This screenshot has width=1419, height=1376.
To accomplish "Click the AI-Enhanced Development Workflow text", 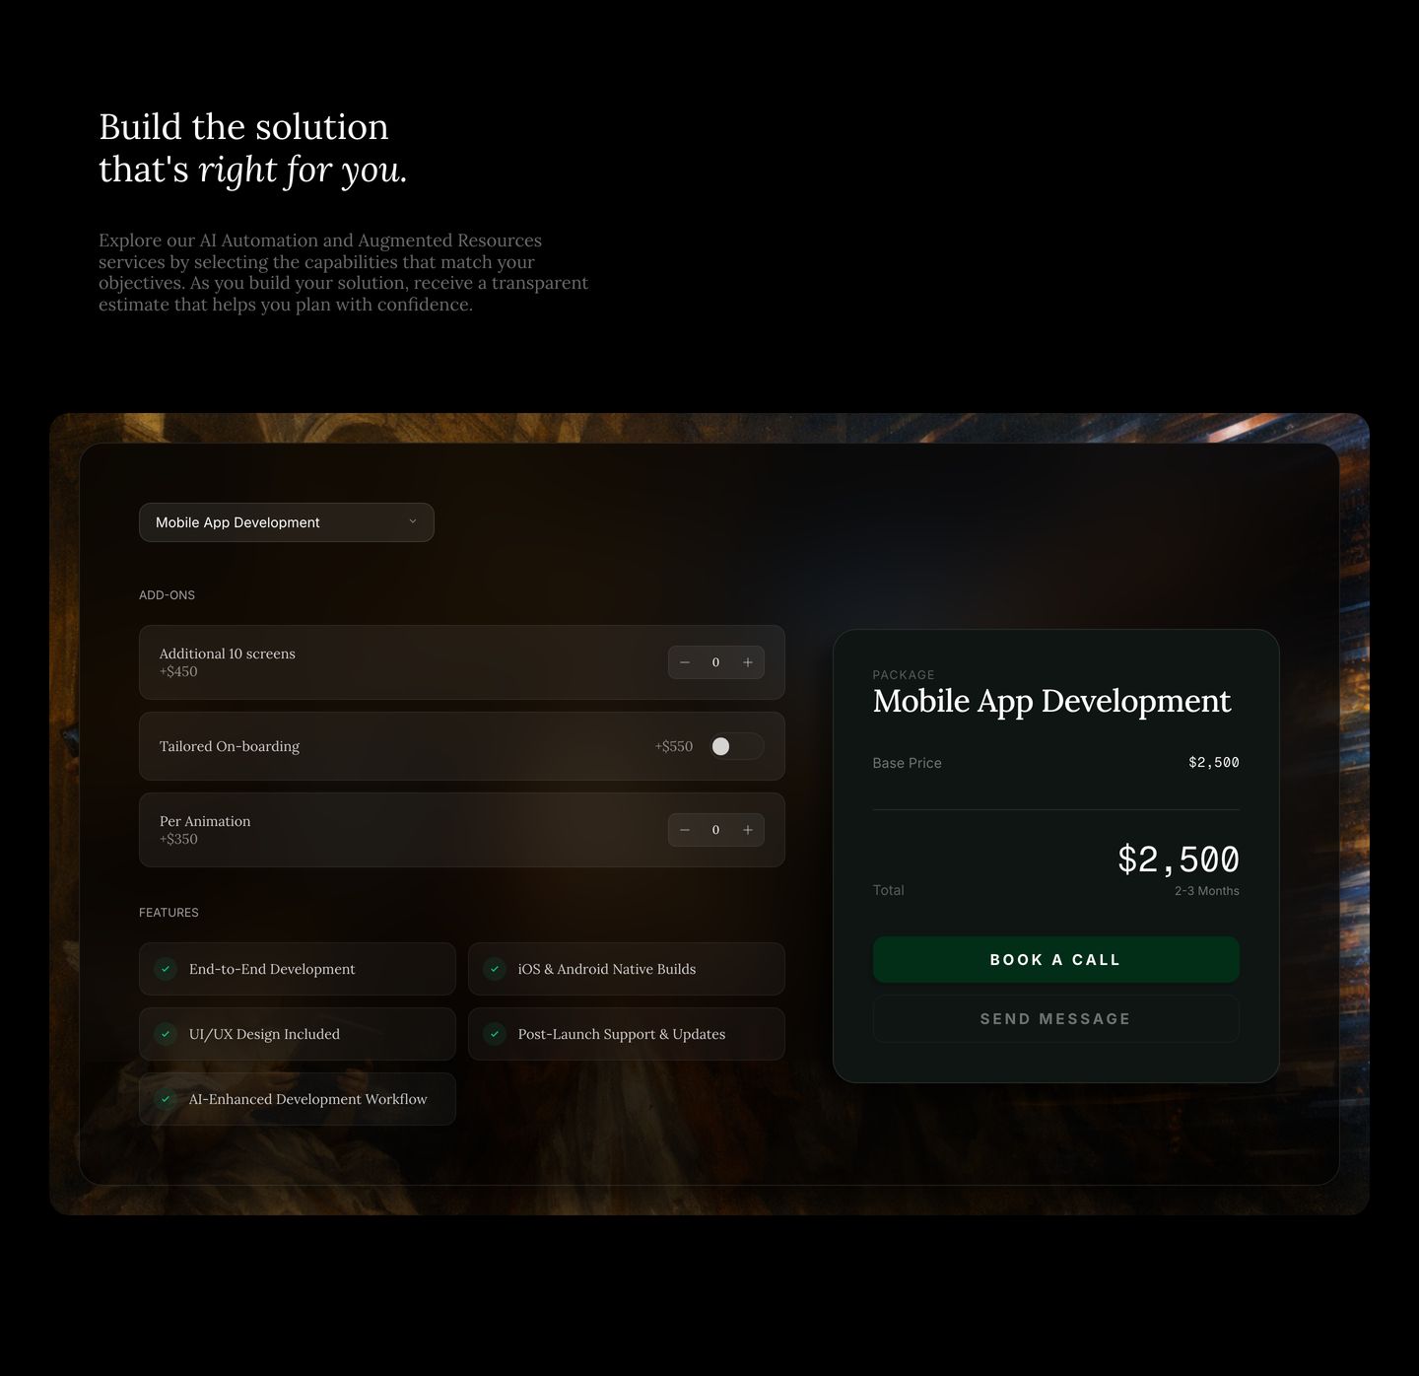I will pos(308,1099).
